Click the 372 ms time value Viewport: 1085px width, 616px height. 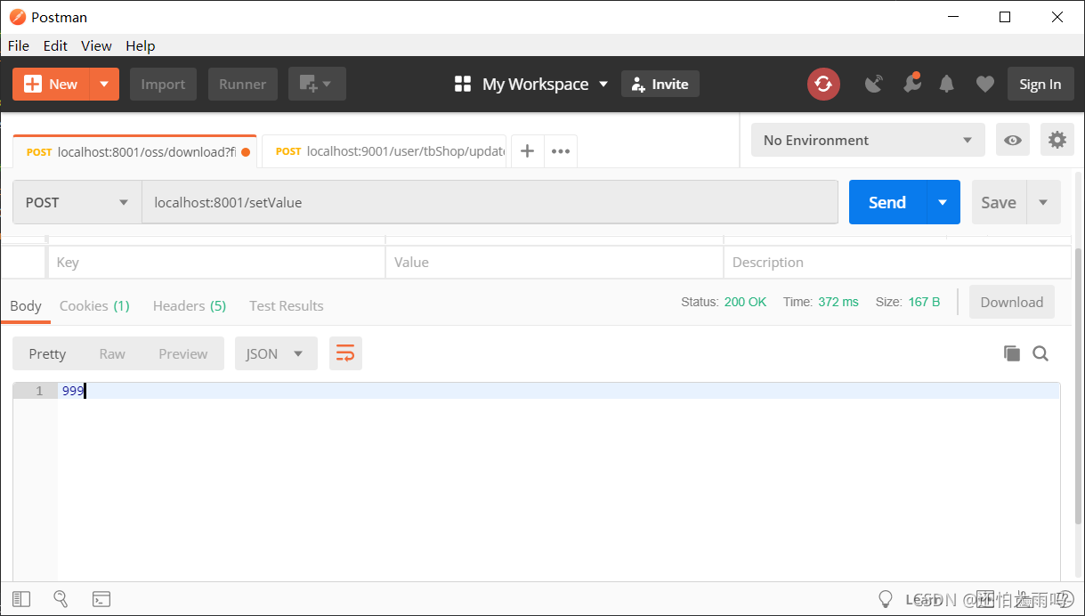838,302
